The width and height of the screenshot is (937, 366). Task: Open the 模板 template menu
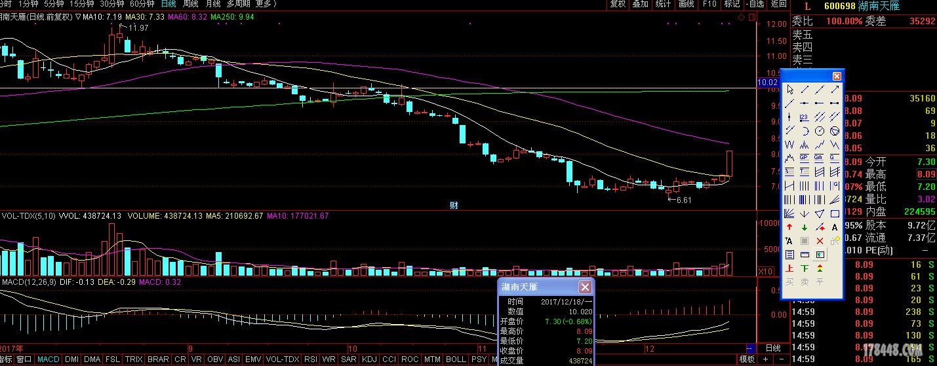747,359
